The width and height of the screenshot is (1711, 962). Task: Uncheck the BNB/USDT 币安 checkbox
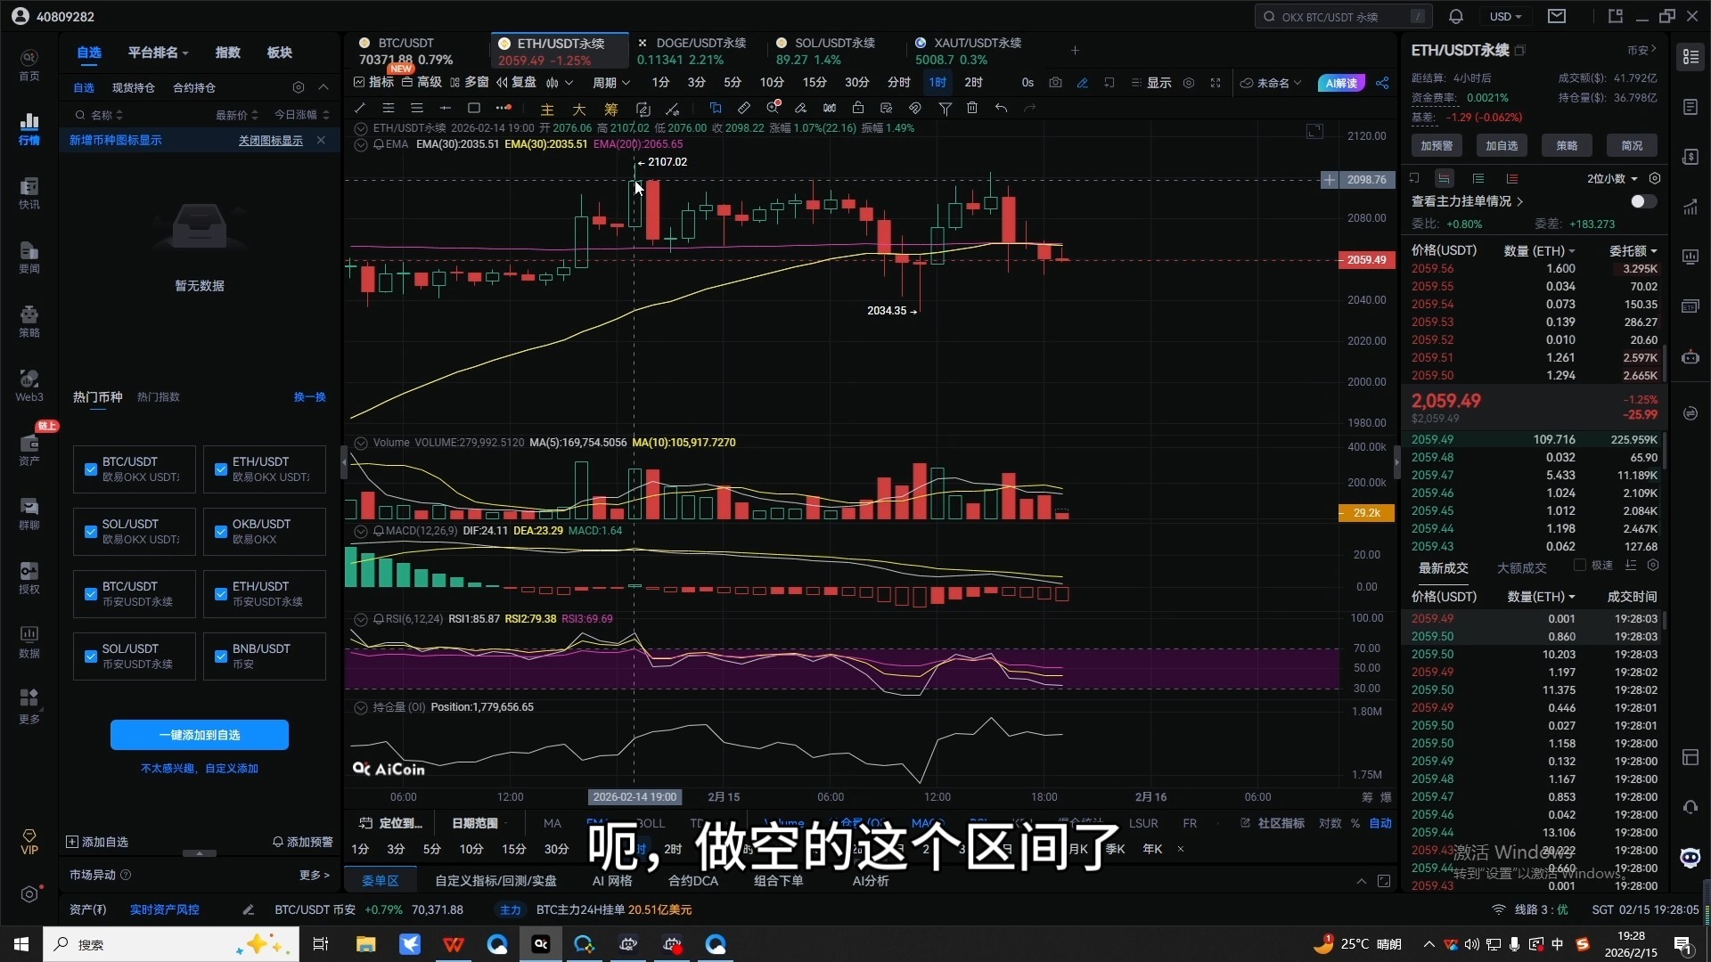tap(220, 656)
